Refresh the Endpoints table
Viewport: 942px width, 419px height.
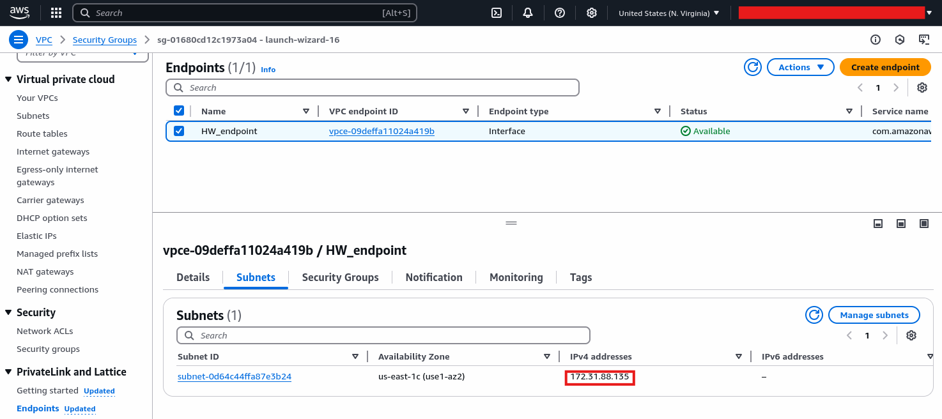(752, 66)
